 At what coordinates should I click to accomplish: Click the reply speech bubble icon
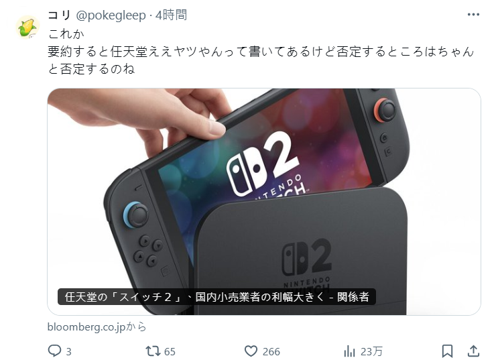coord(54,351)
